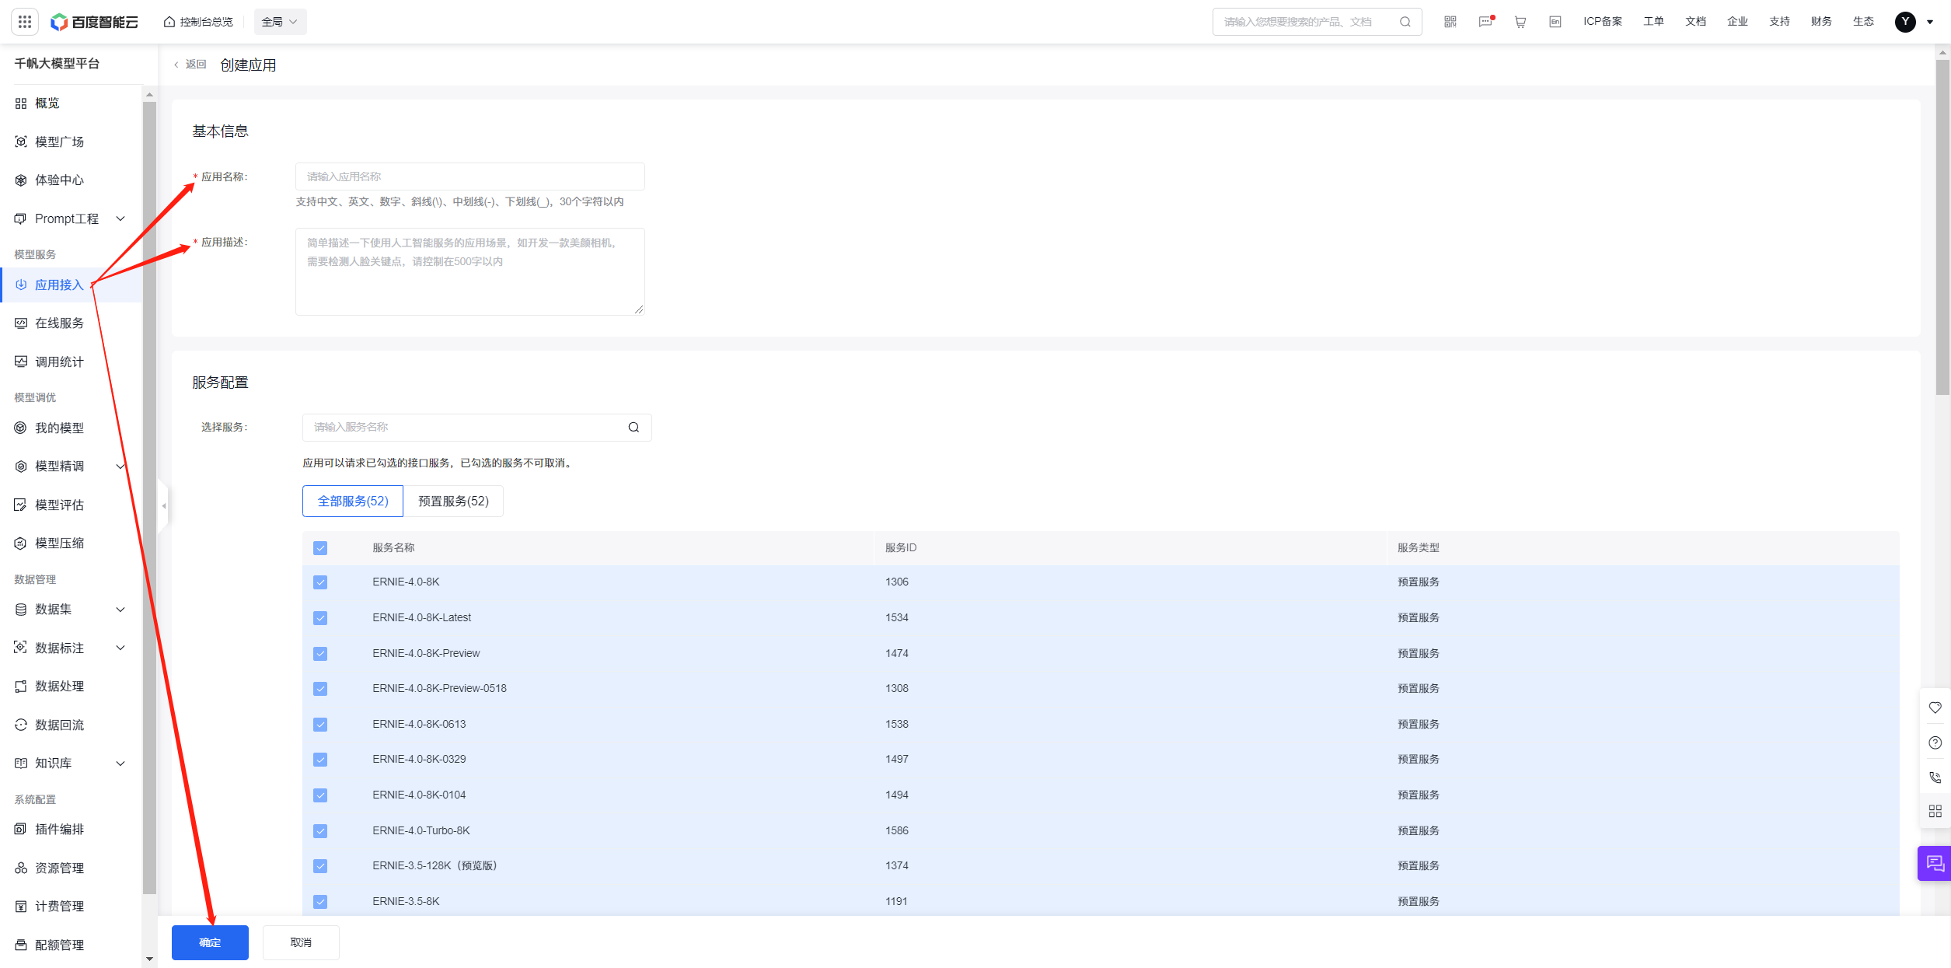Open the account dropdown arrow beside avatar
This screenshot has width=1951, height=968.
(x=1930, y=23)
